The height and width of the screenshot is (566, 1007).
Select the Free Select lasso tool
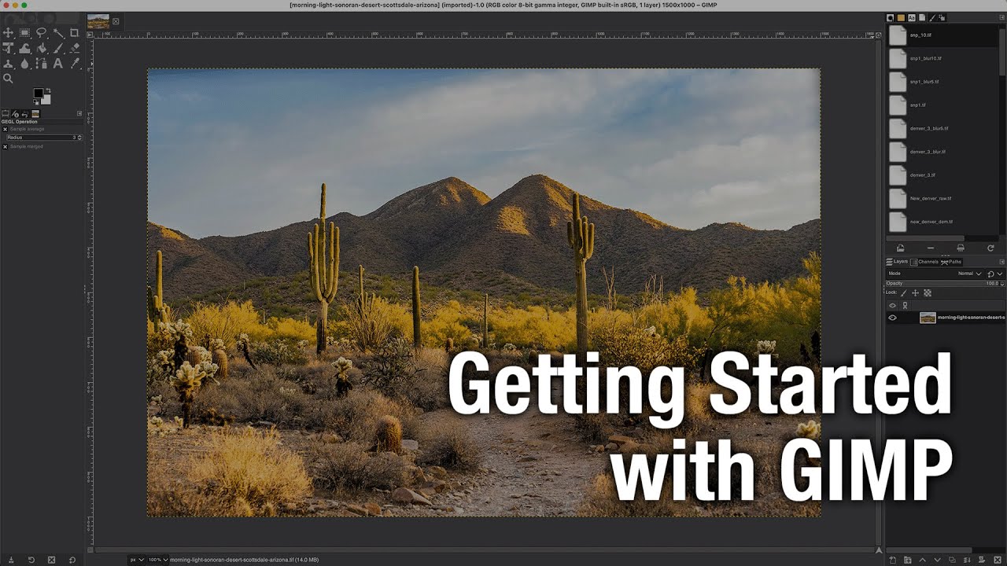pyautogui.click(x=41, y=33)
